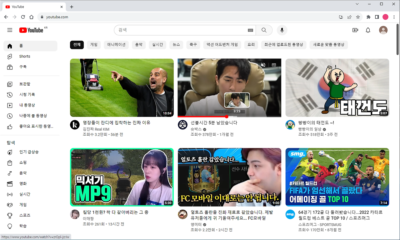Click the magnifier search button

click(264, 30)
